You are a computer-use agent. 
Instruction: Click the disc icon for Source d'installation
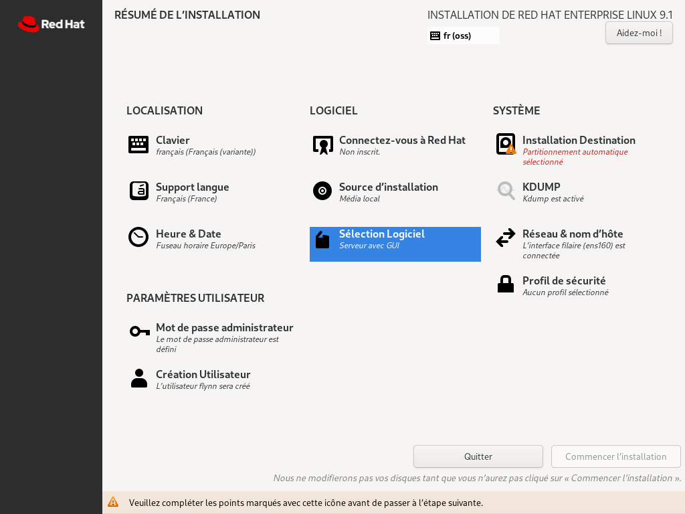pos(322,191)
